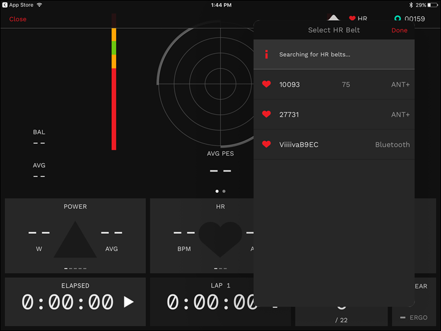Tap 'Searching for HR belts...' message
This screenshot has width=441, height=331.
coord(315,54)
